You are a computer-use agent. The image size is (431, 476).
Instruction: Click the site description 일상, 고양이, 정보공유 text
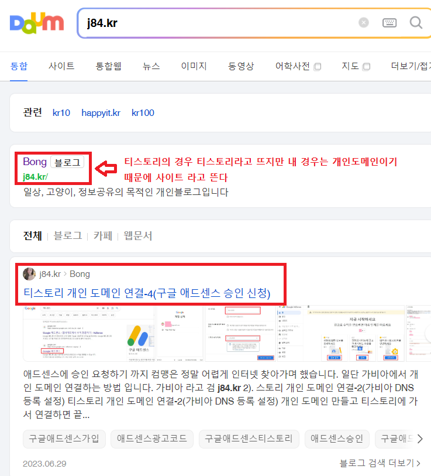[x=126, y=192]
